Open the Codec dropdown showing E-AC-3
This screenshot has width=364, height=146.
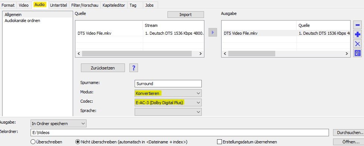168,103
